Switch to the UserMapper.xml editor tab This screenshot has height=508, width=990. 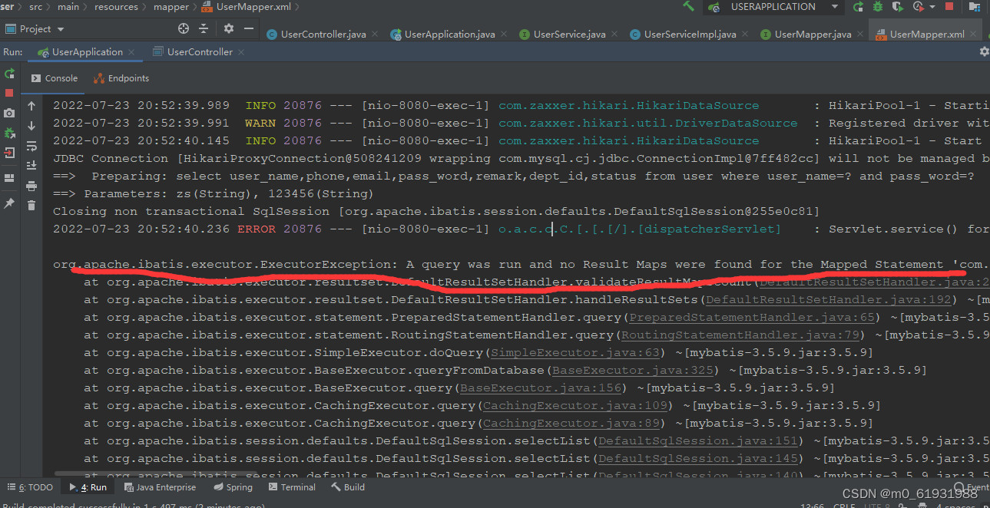pyautogui.click(x=926, y=34)
